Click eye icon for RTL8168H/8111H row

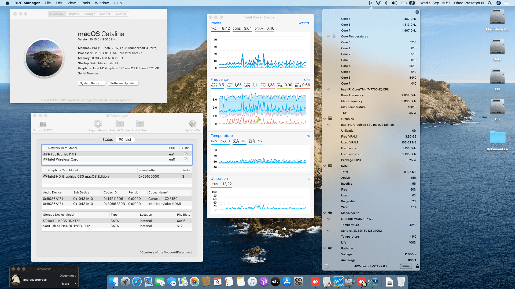coord(45,154)
